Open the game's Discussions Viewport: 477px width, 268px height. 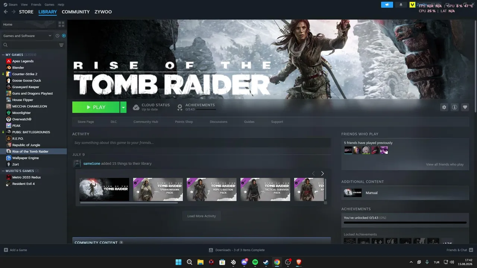click(x=218, y=122)
